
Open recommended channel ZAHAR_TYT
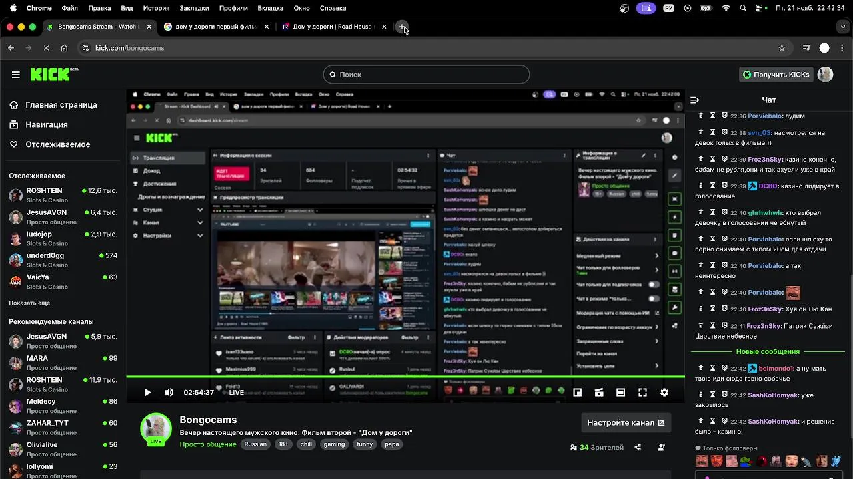(63, 428)
